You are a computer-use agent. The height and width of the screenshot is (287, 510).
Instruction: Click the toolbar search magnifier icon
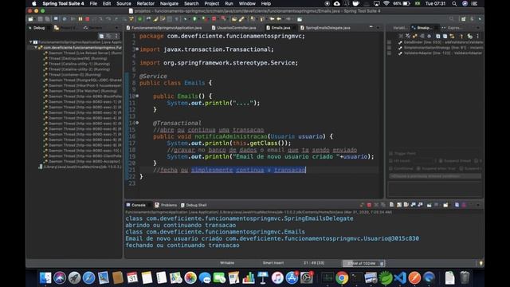pos(451,19)
